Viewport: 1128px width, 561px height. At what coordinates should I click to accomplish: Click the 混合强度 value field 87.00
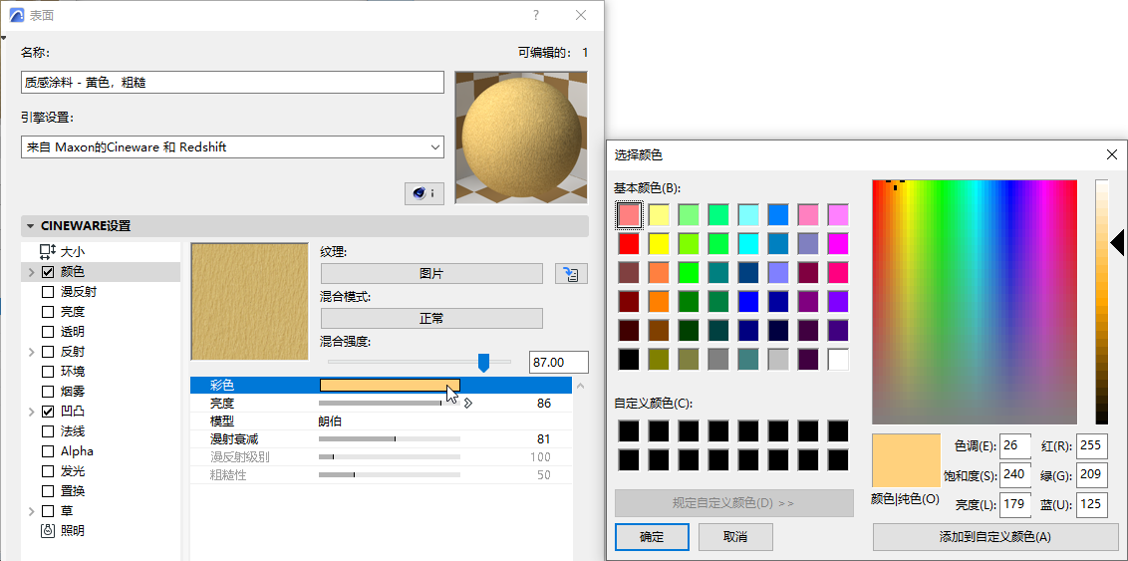[559, 363]
